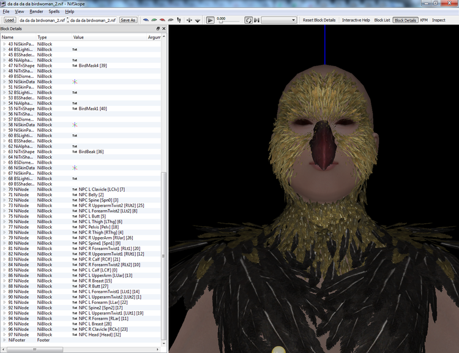Screen dimensions: 459x353
Task: Click the gray view-angle icon in toolbar
Action: [170, 20]
